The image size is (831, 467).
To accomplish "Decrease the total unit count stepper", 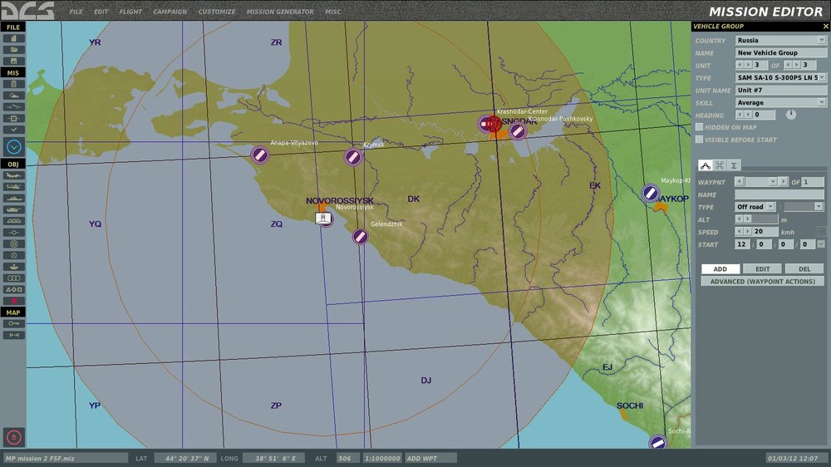I will (x=788, y=65).
